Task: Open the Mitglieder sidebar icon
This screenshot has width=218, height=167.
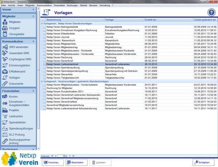Action: tap(5, 22)
